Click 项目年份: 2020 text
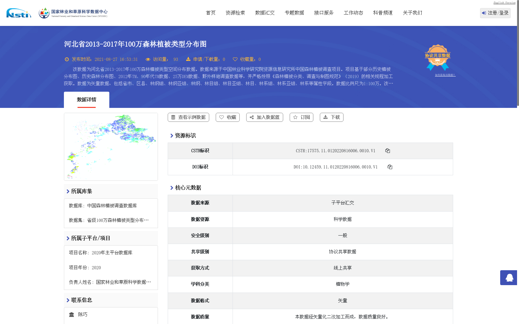The height and width of the screenshot is (324, 519). pyautogui.click(x=85, y=268)
